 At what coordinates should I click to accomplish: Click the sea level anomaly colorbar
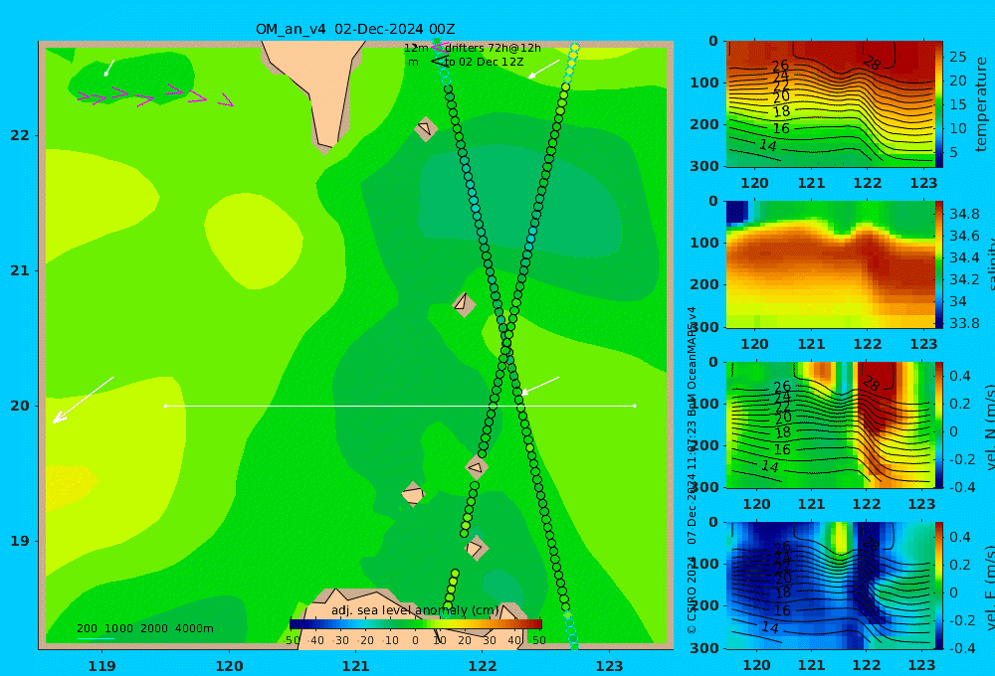[416, 624]
